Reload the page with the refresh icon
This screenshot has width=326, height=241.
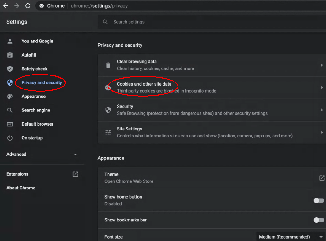pyautogui.click(x=28, y=6)
